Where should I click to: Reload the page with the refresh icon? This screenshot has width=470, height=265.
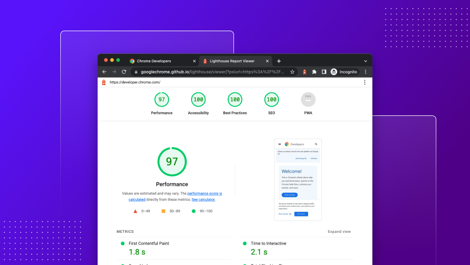coord(124,72)
